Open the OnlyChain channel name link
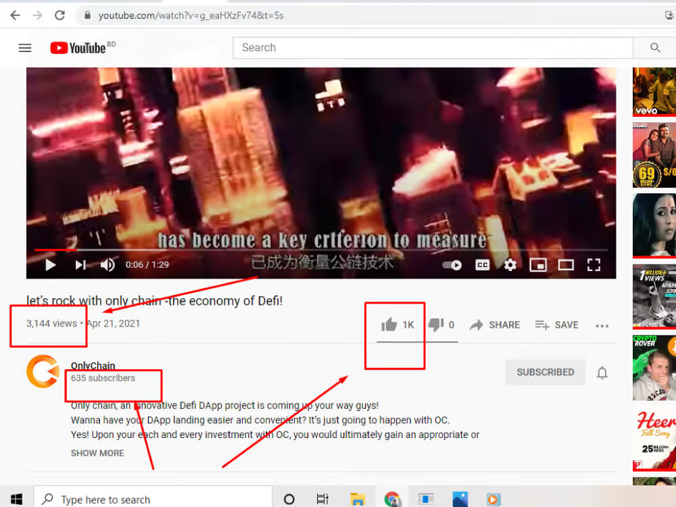This screenshot has width=676, height=507. 93,366
